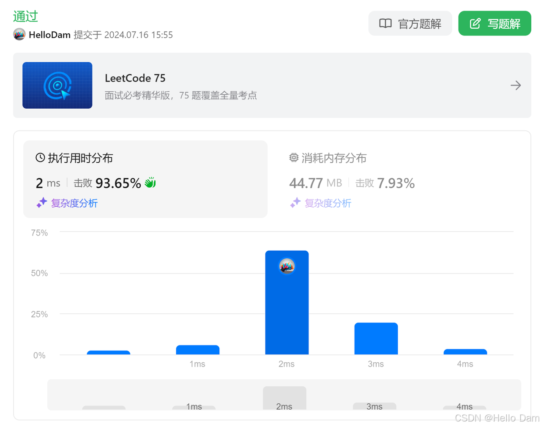Follow the arrow on LeetCode 75 card

point(515,85)
